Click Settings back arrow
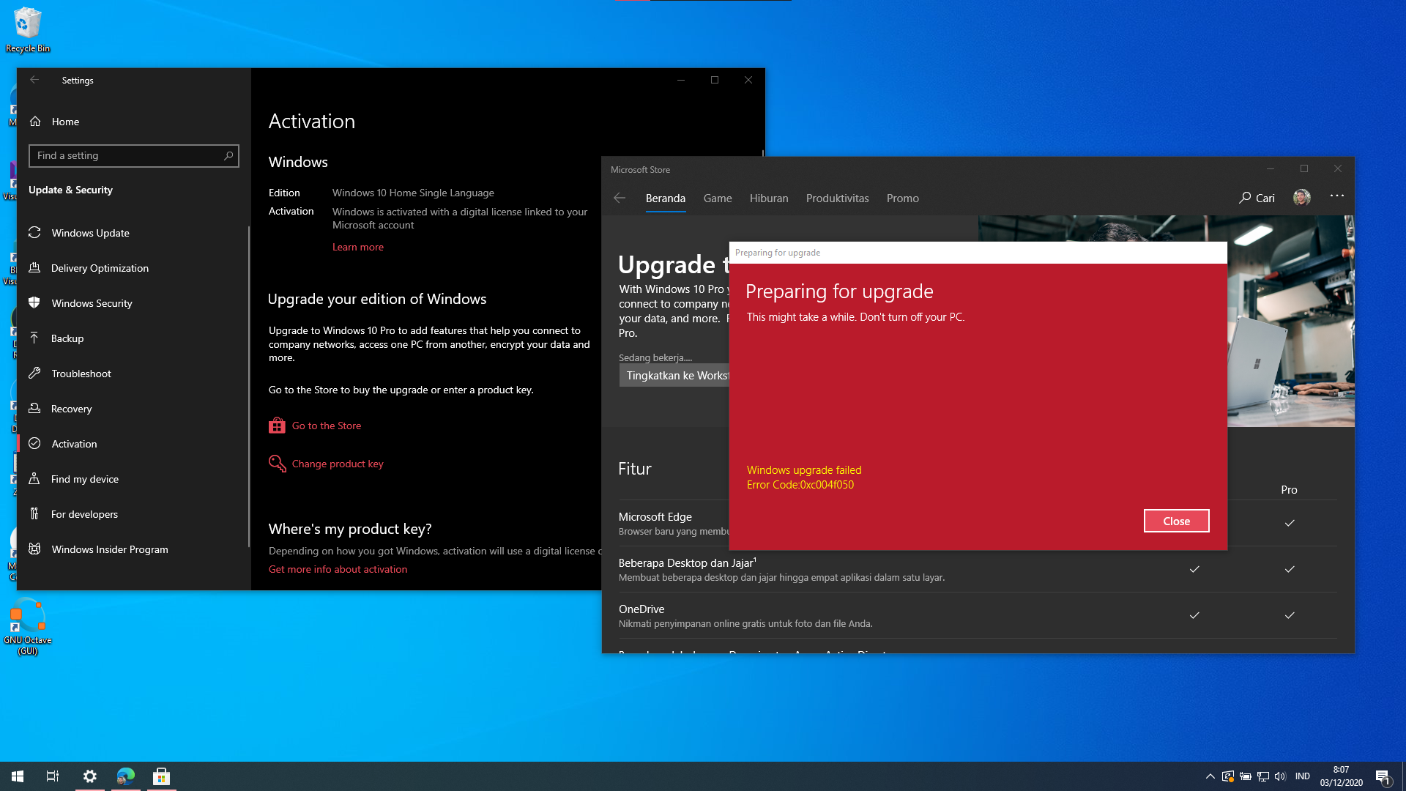The height and width of the screenshot is (791, 1406). [34, 80]
